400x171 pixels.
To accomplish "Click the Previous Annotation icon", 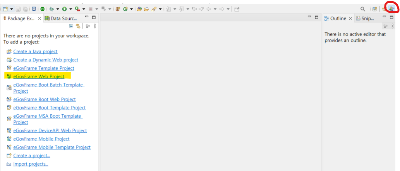I will coord(181,9).
